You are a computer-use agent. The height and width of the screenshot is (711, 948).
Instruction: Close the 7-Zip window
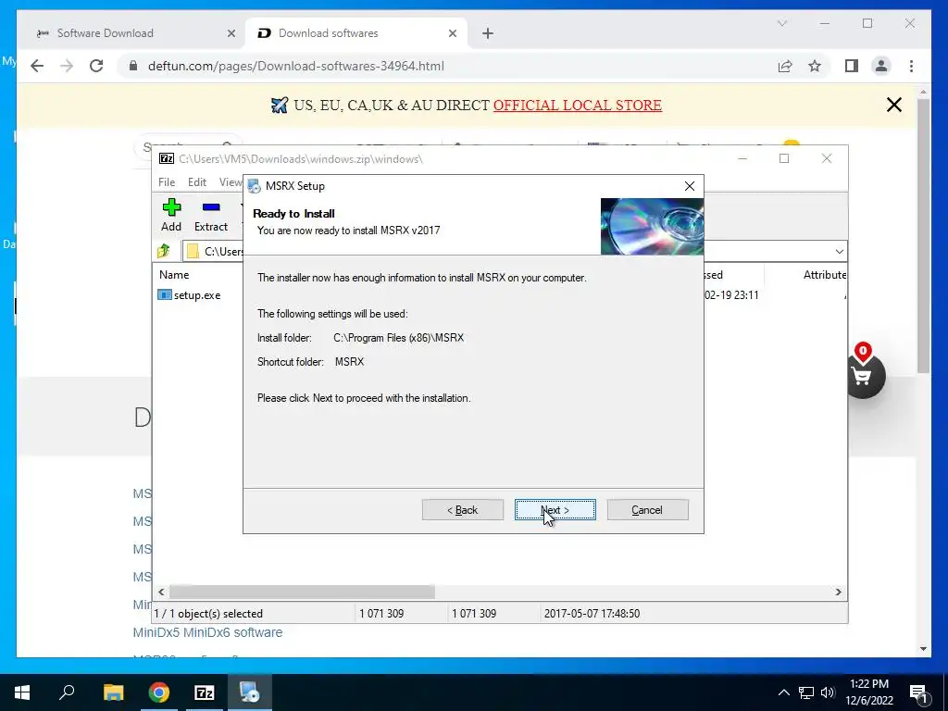coord(827,158)
